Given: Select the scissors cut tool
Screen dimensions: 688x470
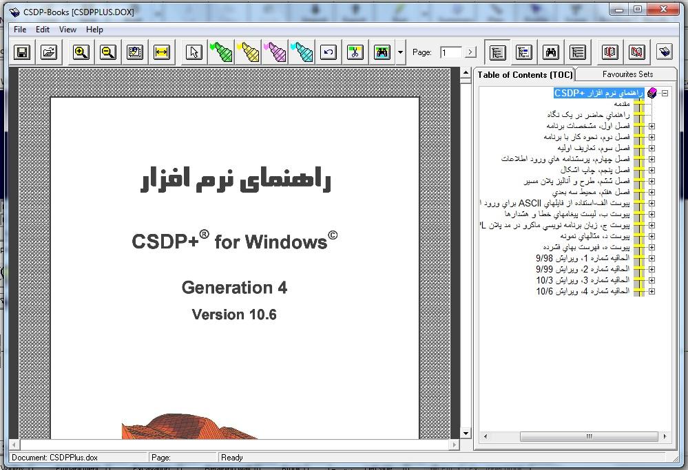Looking at the screenshot, I should pos(355,52).
